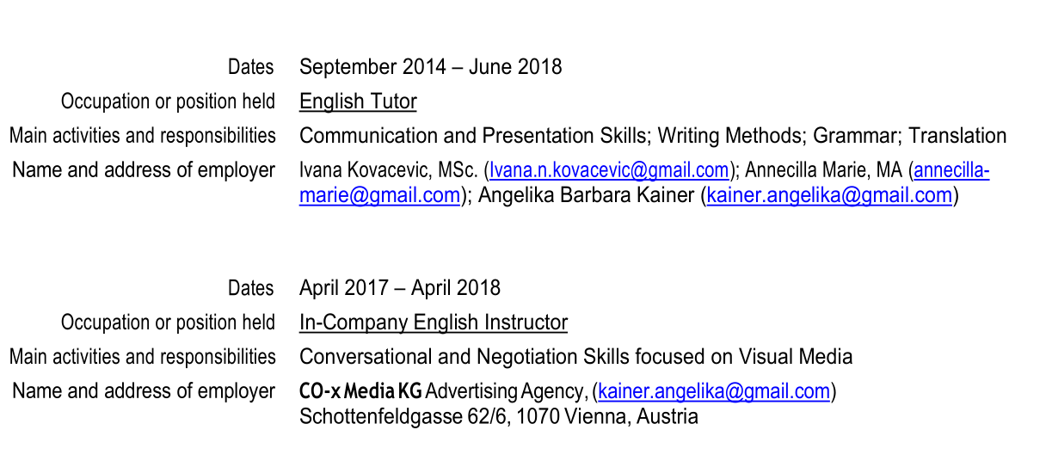Screen dimensions: 1052x473
Task: Click the name "Ivana Kovacevic, MSc."
Action: click(388, 170)
